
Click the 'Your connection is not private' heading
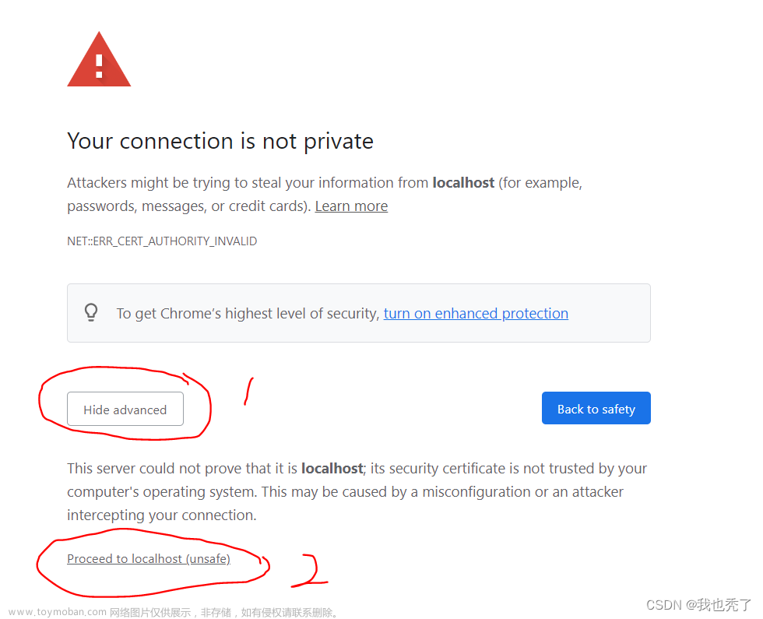click(x=220, y=141)
